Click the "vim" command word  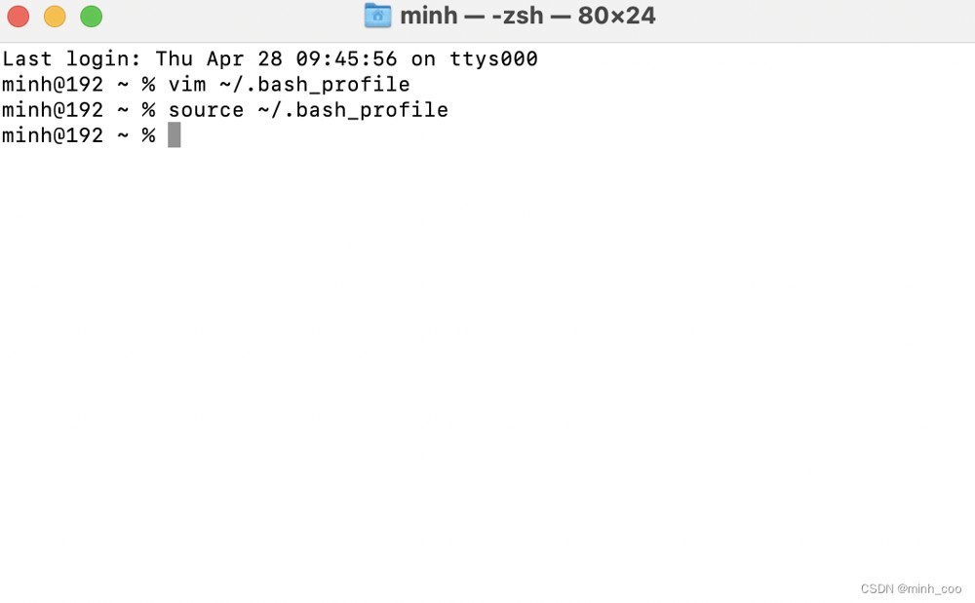click(187, 85)
